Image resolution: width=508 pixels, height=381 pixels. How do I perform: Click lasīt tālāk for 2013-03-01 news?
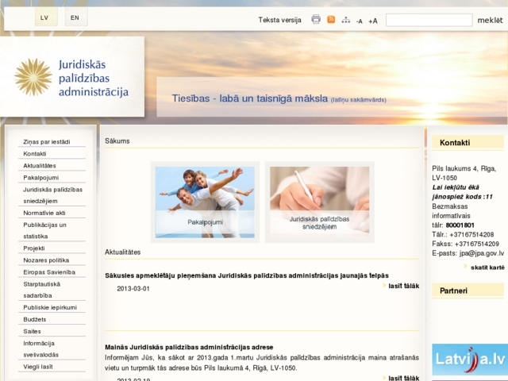pos(404,286)
